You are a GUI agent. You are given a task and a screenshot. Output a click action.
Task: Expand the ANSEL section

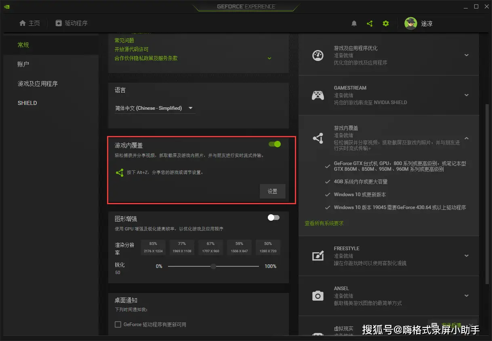(467, 296)
